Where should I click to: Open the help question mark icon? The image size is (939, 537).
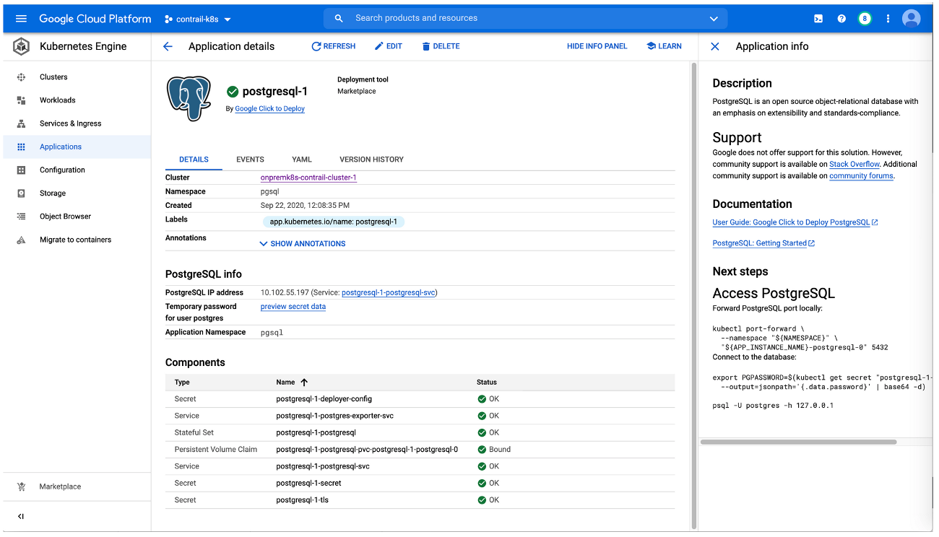tap(841, 19)
